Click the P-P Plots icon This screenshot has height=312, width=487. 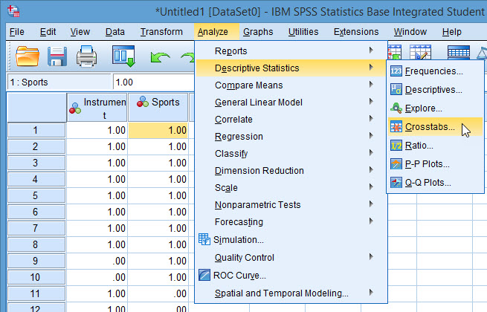pyautogui.click(x=396, y=164)
